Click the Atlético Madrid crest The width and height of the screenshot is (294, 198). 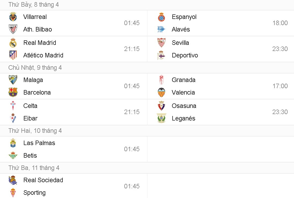pyautogui.click(x=13, y=55)
